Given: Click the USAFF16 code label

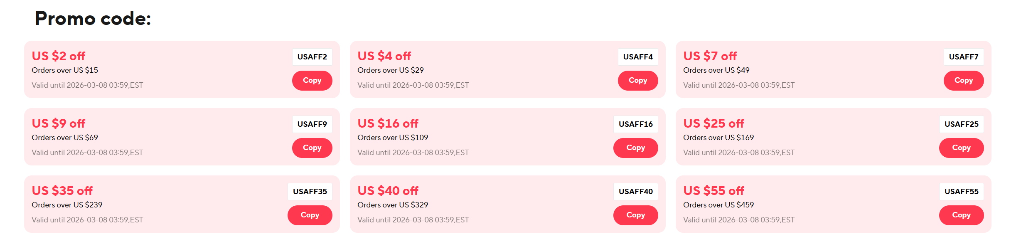Looking at the screenshot, I should 635,124.
